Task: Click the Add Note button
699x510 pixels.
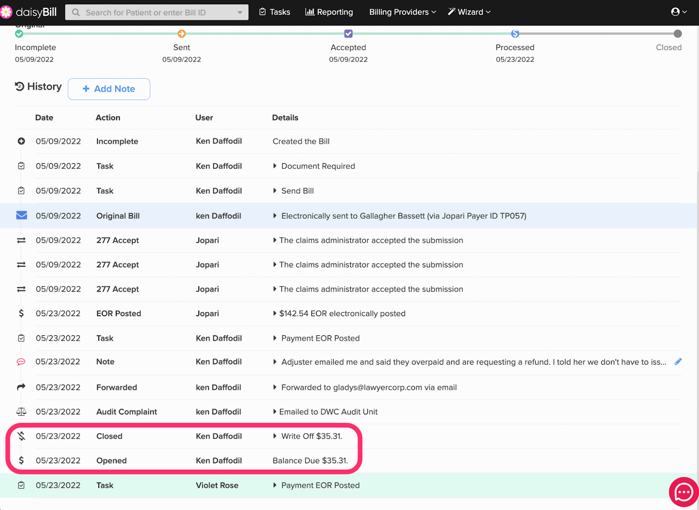Action: click(x=109, y=89)
